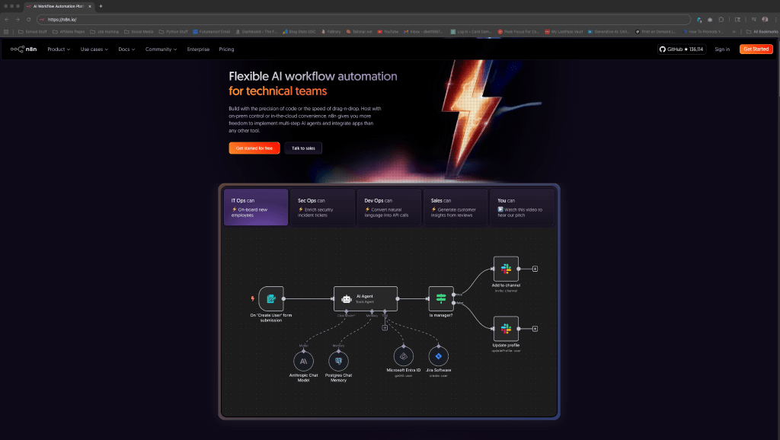Open the 'Sales can' tab
The image size is (780, 440).
pos(455,208)
